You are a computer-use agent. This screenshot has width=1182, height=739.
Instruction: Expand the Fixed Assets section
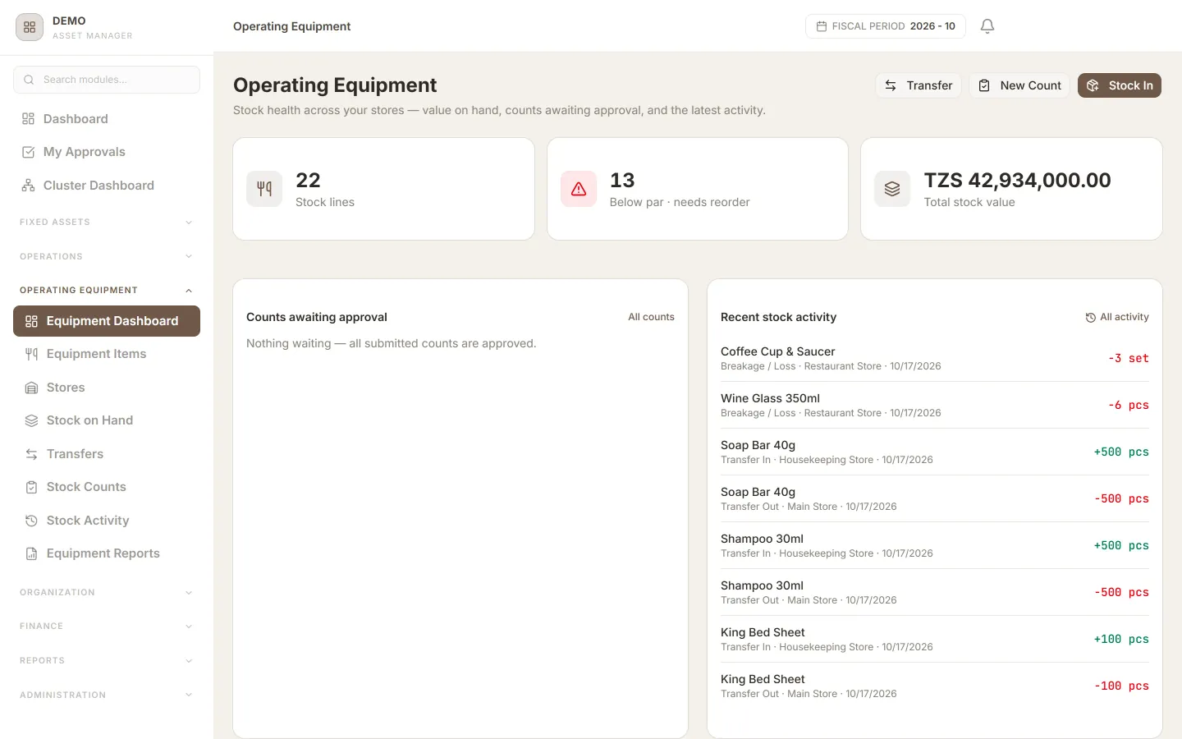(x=107, y=223)
